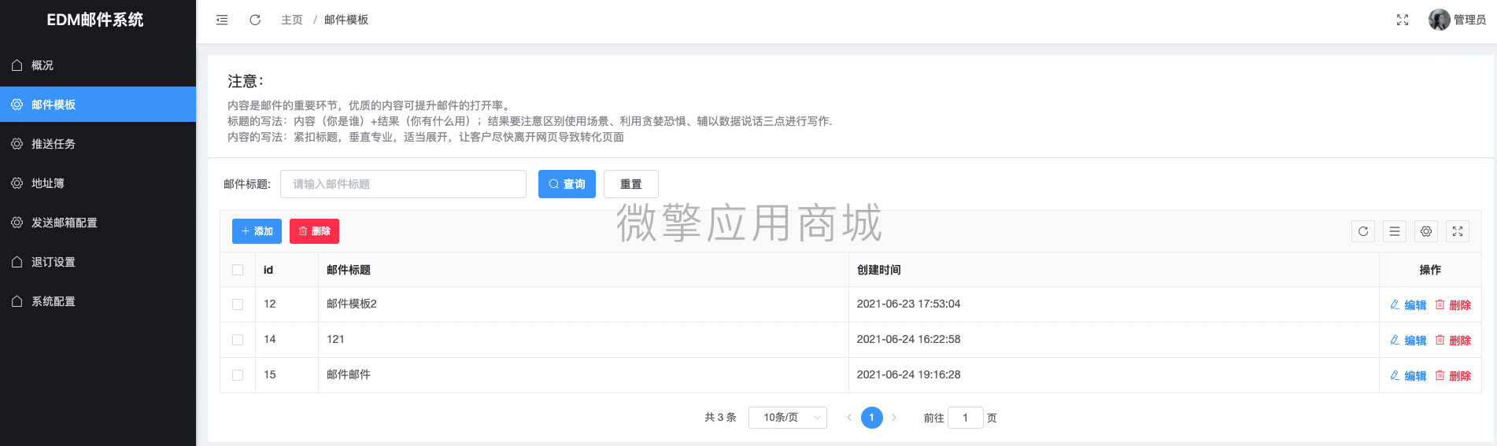
Task: Select the checkbox for row id 12
Action: click(238, 304)
